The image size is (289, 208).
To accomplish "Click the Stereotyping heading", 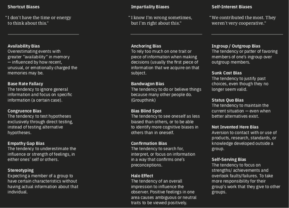I will point(20,170).
